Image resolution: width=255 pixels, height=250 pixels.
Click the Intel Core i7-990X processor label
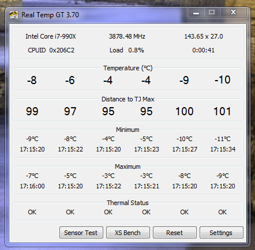coord(51,36)
